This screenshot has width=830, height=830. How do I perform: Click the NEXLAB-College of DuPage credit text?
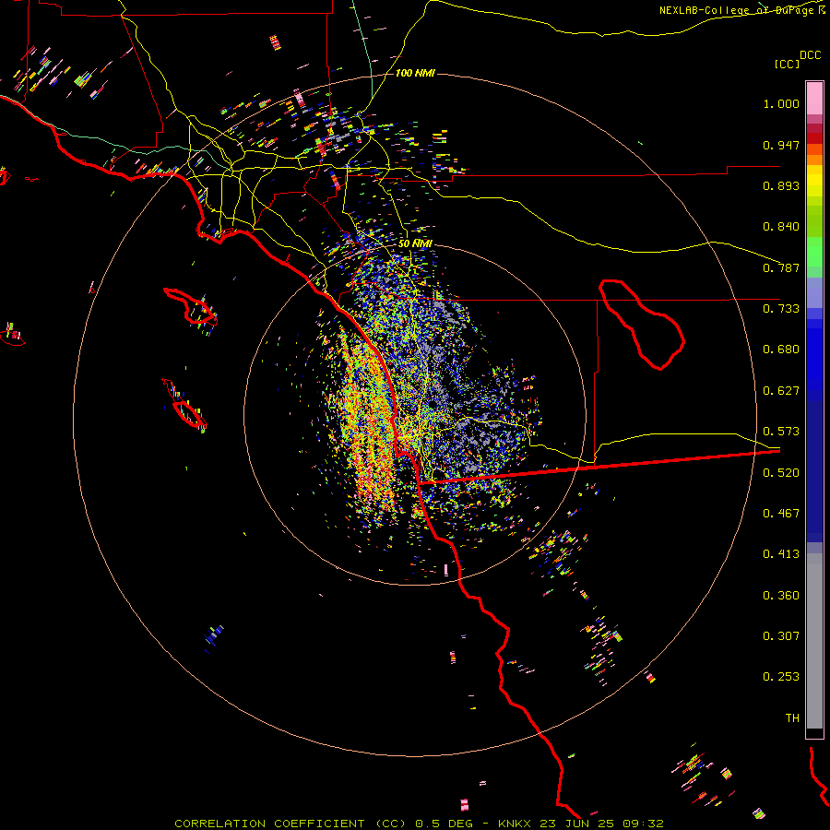[735, 10]
